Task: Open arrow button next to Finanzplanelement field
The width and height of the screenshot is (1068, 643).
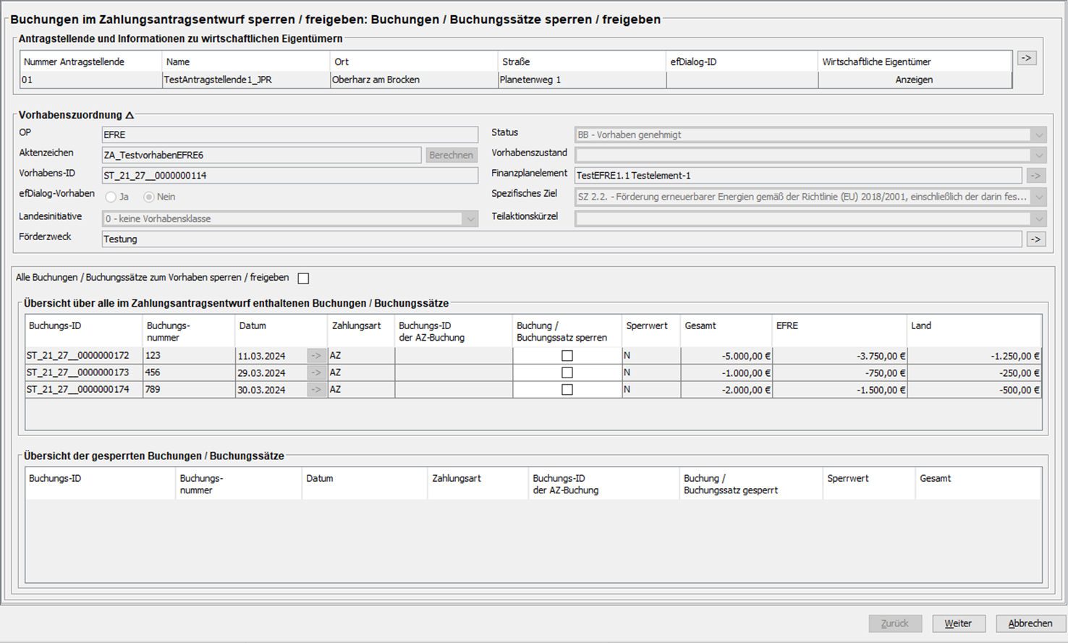Action: (x=1036, y=175)
